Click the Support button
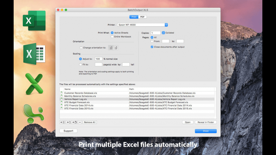276x155 pixels. pyautogui.click(x=68, y=131)
